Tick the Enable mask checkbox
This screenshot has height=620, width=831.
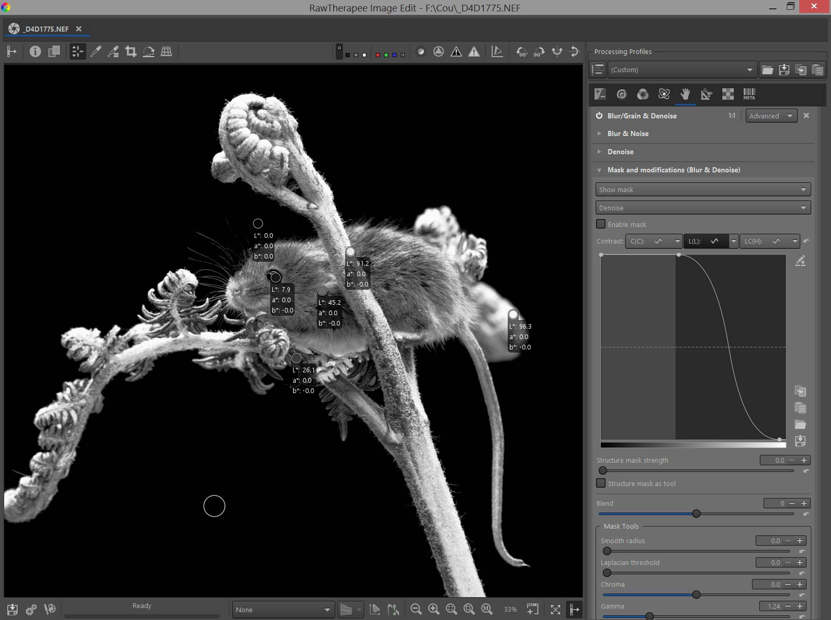[x=601, y=224]
